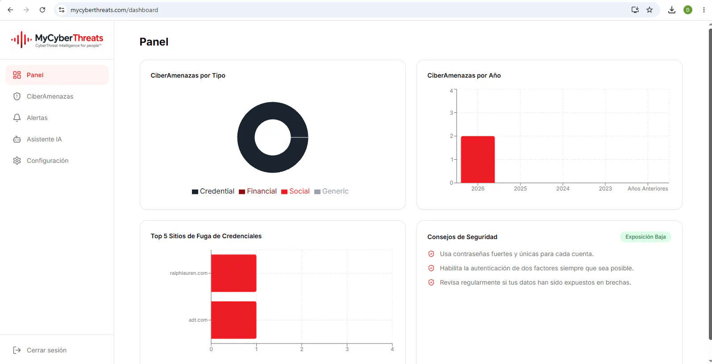Click the Alertas bell icon
This screenshot has width=712, height=364.
click(17, 118)
